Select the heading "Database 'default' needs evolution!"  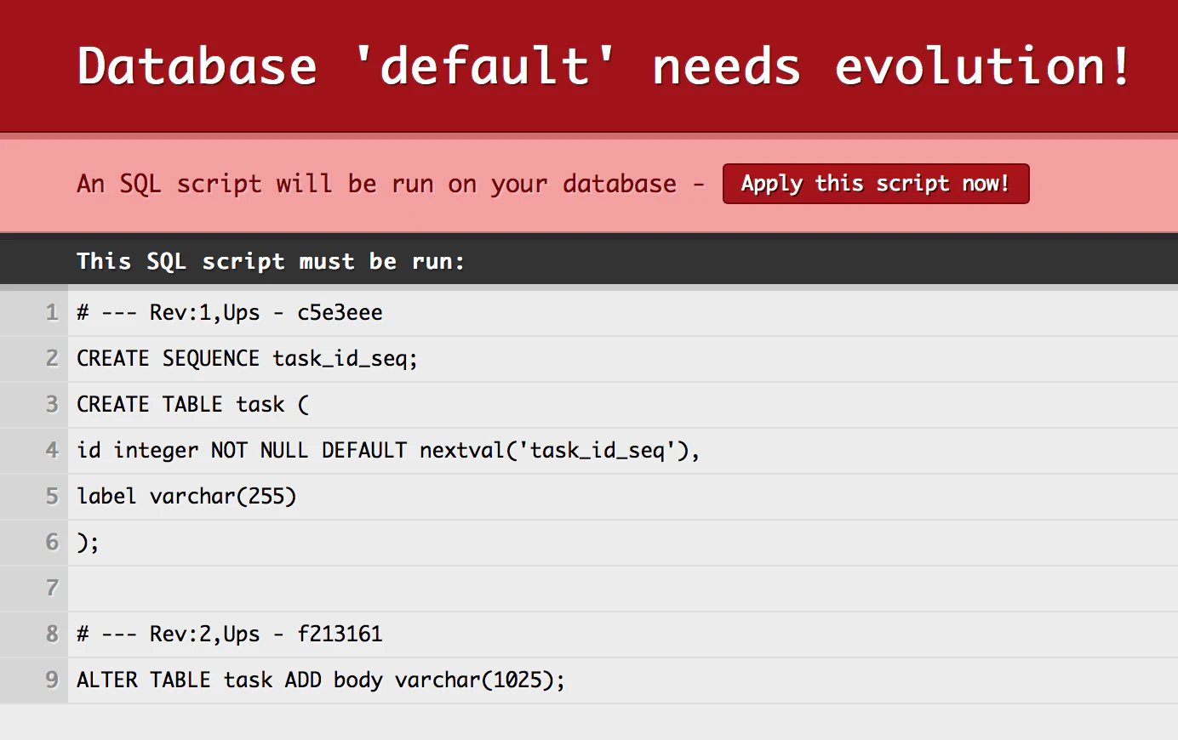604,66
